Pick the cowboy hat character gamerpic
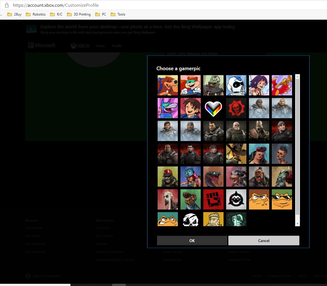The image size is (327, 286). 236,154
